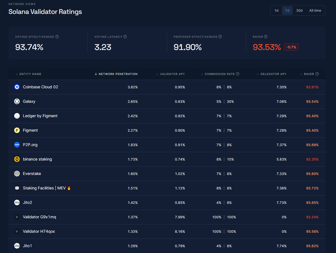Open Voting Latency help tooltip icon

(x=125, y=37)
